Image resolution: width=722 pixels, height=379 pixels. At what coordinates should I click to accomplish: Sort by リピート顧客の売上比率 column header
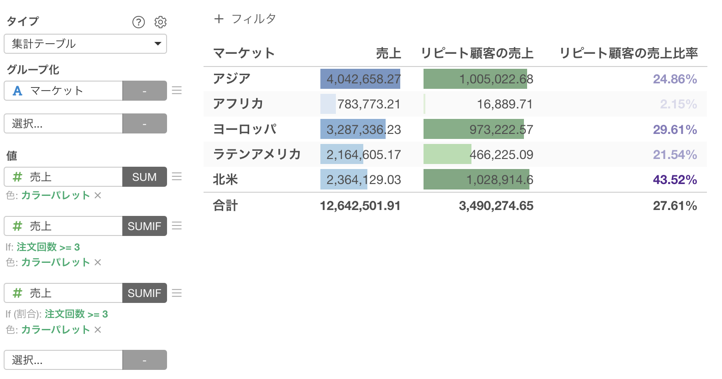click(628, 53)
